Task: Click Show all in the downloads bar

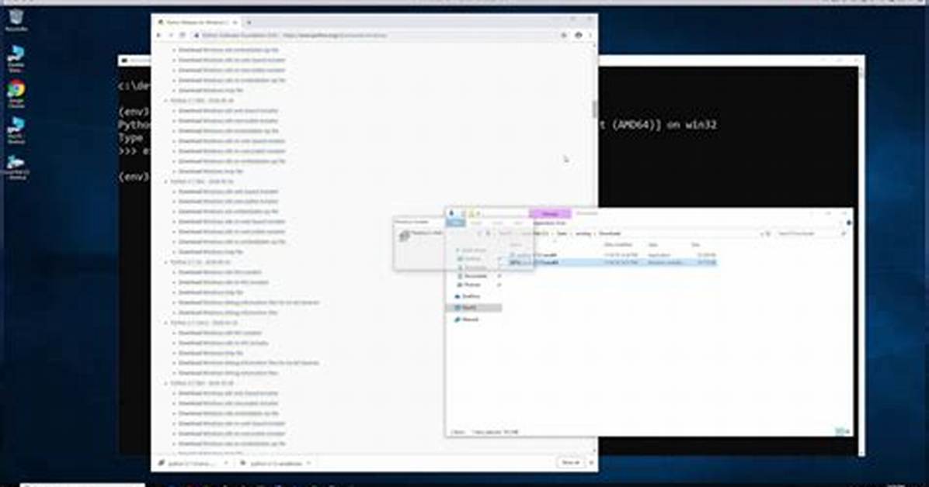Action: pyautogui.click(x=571, y=463)
